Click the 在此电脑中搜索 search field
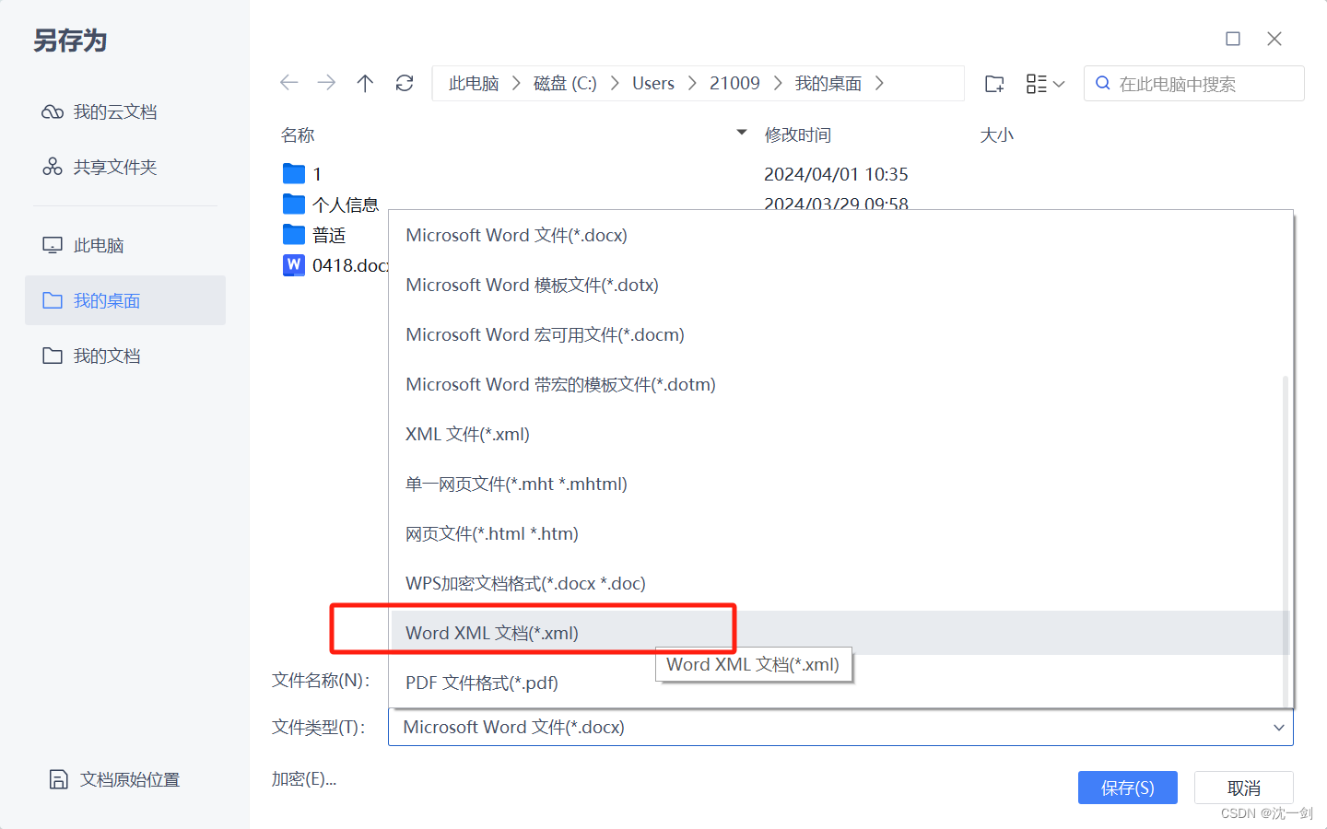The height and width of the screenshot is (829, 1327). pos(1194,84)
